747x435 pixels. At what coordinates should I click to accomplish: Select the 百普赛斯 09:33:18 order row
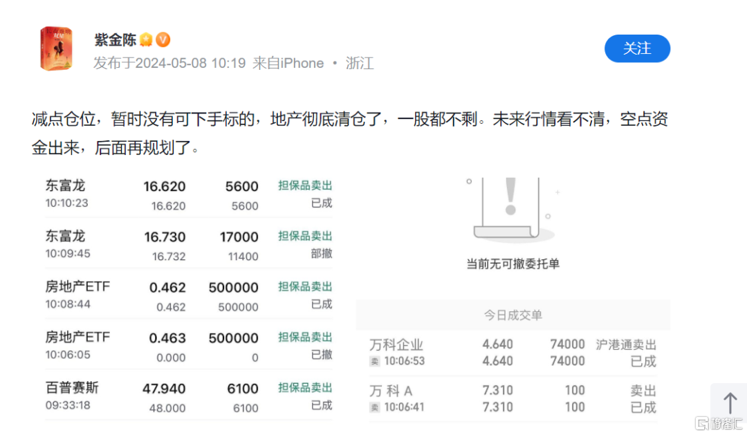pos(189,397)
